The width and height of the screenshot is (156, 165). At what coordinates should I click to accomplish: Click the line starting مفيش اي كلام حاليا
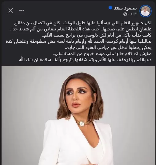coord(102,53)
